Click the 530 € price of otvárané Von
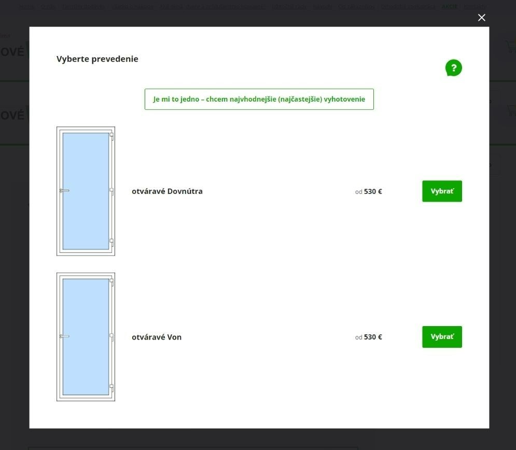 point(372,337)
